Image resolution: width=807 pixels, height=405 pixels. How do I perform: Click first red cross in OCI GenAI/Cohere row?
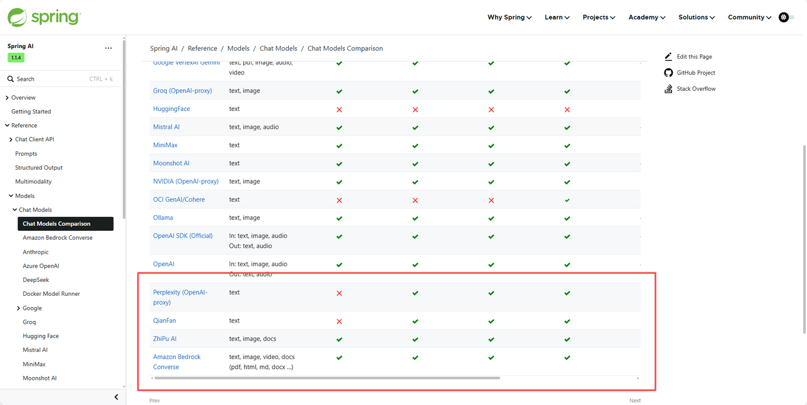click(x=339, y=201)
